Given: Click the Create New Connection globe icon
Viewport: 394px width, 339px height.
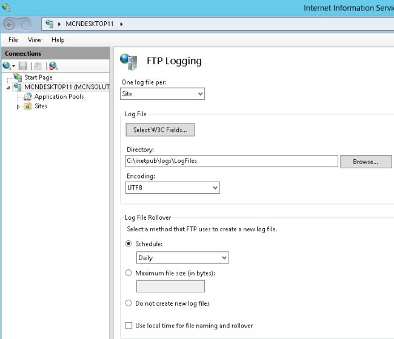Looking at the screenshot, I should [x=7, y=66].
